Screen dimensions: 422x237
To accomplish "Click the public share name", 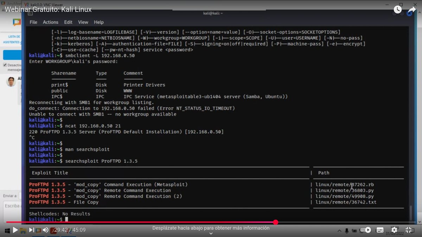I will coord(60,91).
